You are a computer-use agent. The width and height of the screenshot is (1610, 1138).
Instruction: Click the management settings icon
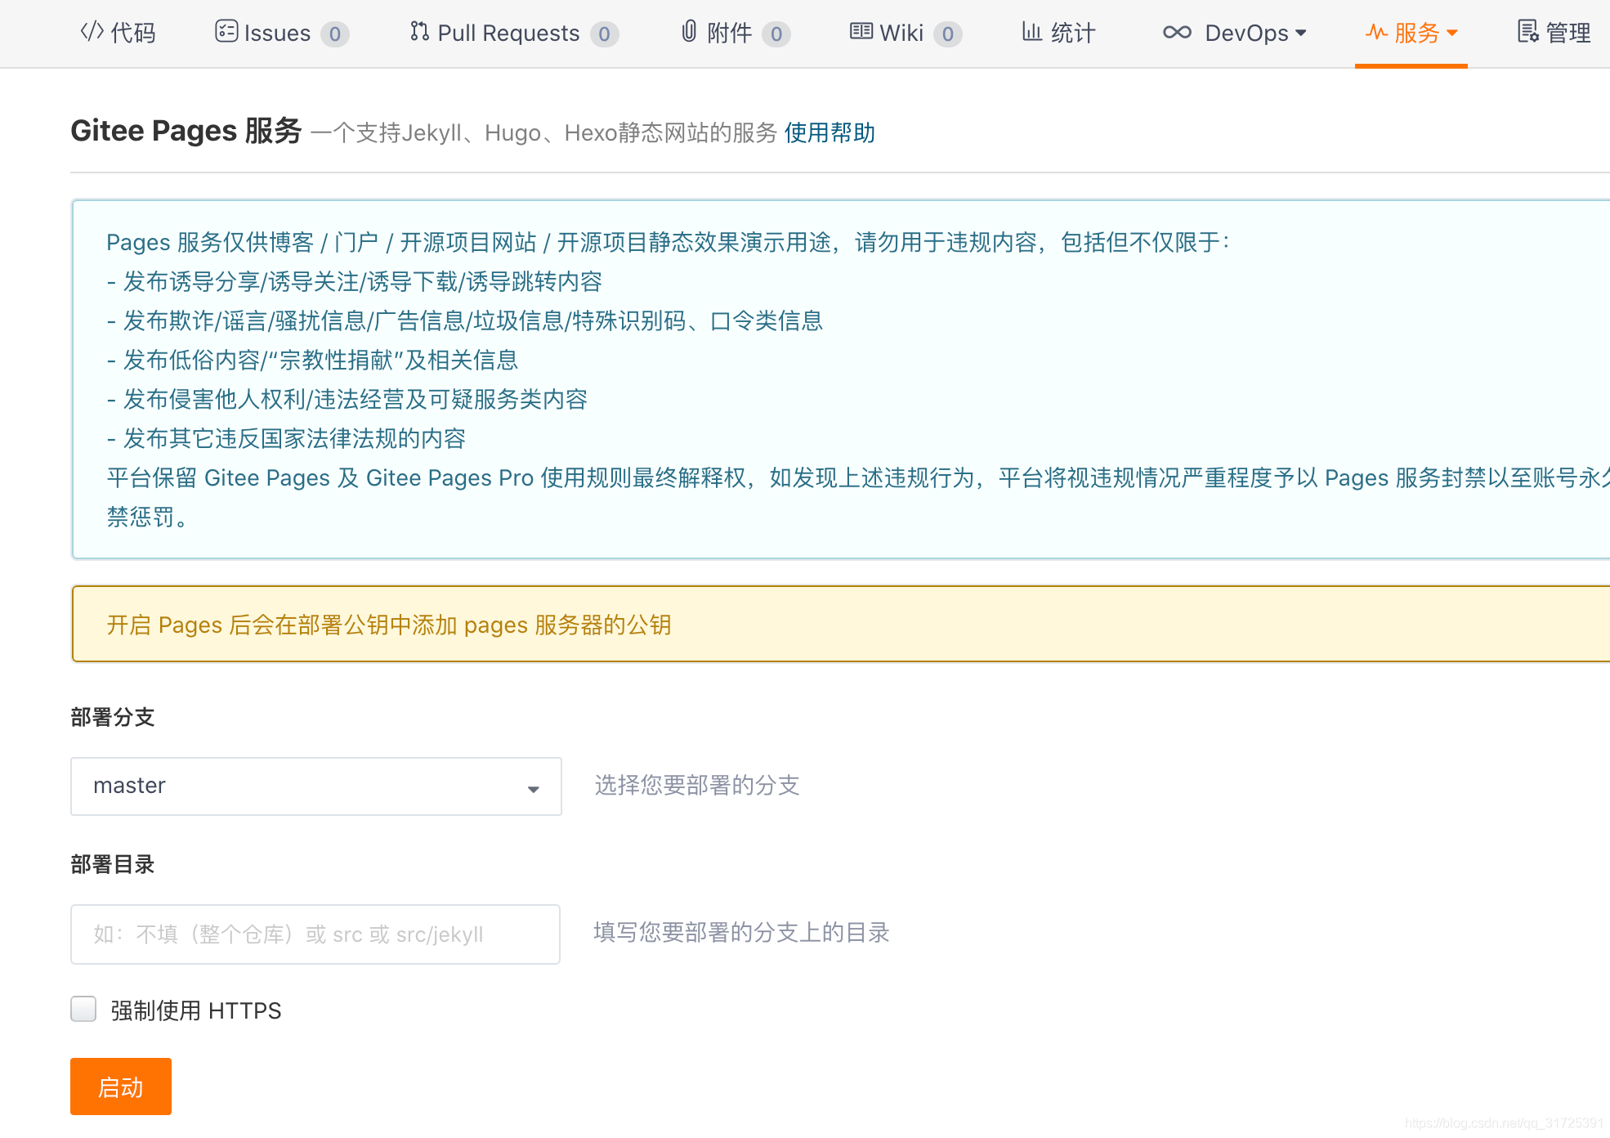(1527, 32)
